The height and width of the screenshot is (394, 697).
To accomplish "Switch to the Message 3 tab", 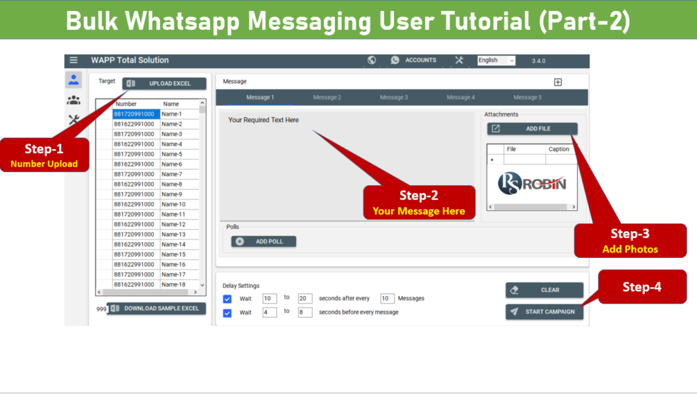I will pos(394,97).
